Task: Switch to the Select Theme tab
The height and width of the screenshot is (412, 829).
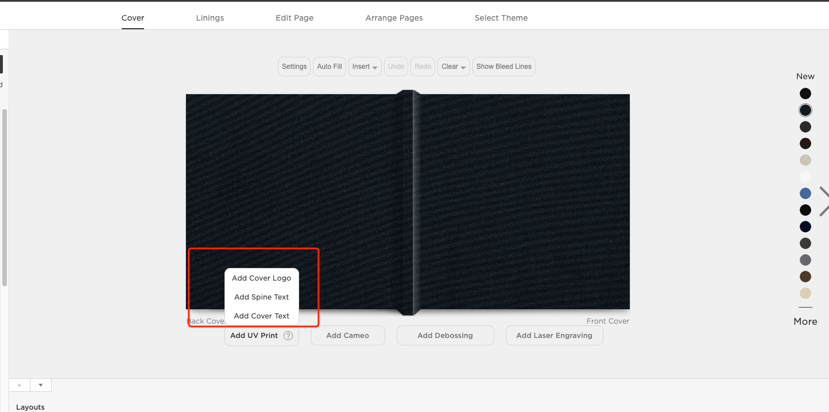Action: [x=501, y=18]
